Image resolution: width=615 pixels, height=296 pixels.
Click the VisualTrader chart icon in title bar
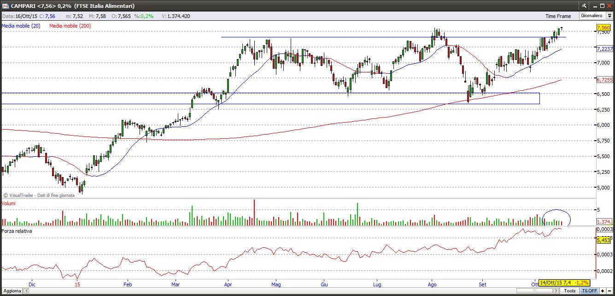coord(5,6)
